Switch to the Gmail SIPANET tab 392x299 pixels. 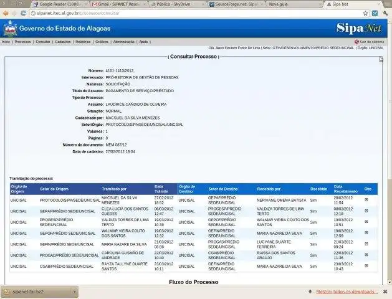118,4
